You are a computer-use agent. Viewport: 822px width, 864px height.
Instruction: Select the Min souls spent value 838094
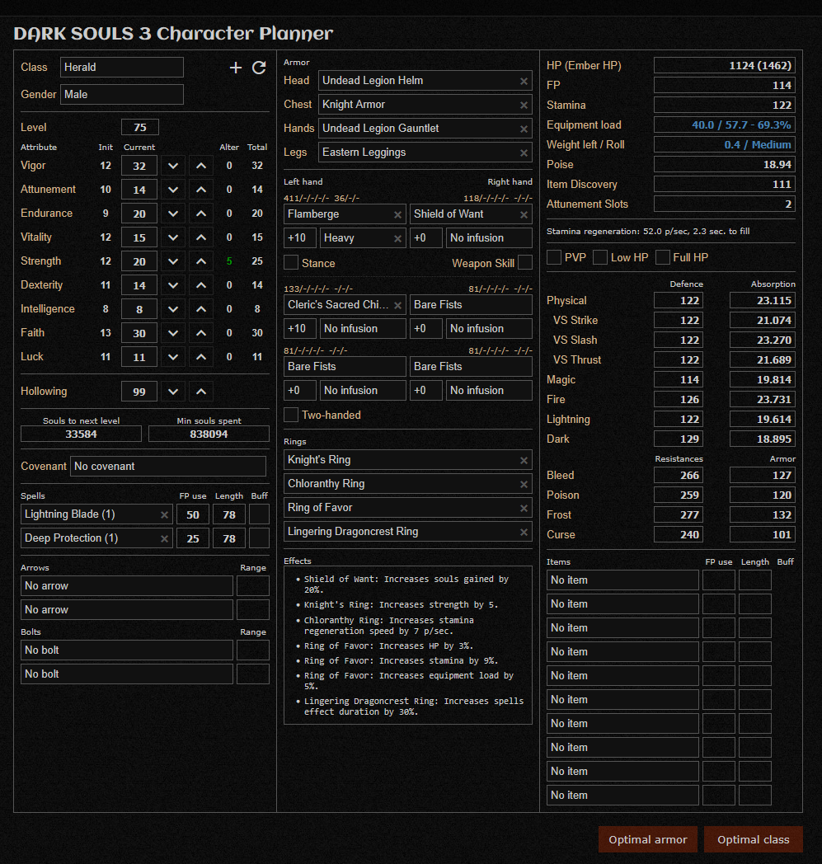pyautogui.click(x=209, y=434)
